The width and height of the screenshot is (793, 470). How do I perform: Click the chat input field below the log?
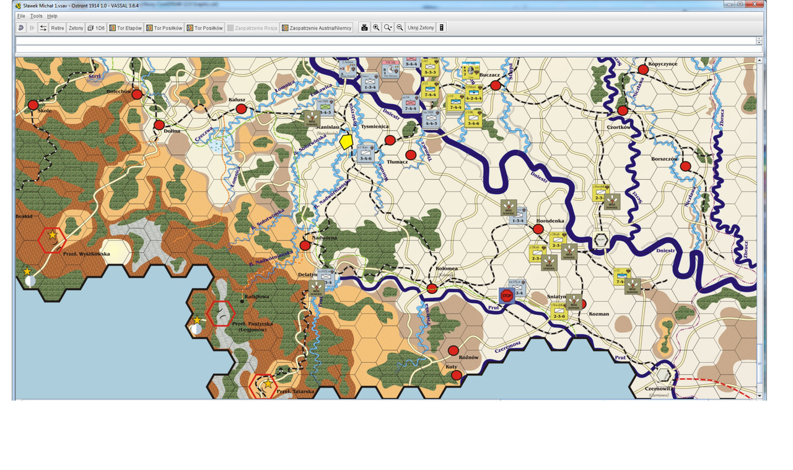coord(389,49)
